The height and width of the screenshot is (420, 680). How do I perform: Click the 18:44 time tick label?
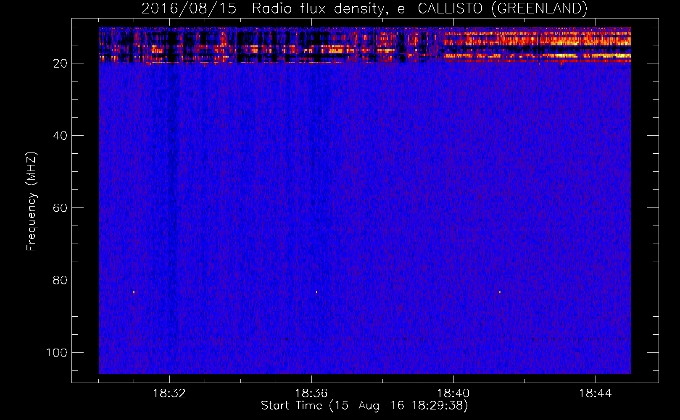click(x=596, y=394)
